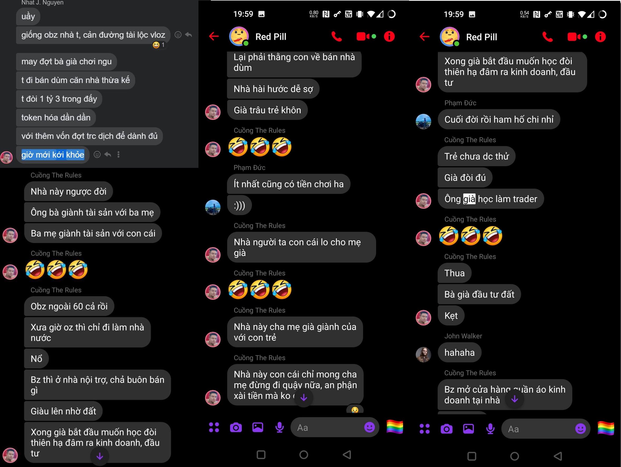
Task: Tap Android home button on middle phone
Action: pyautogui.click(x=304, y=455)
